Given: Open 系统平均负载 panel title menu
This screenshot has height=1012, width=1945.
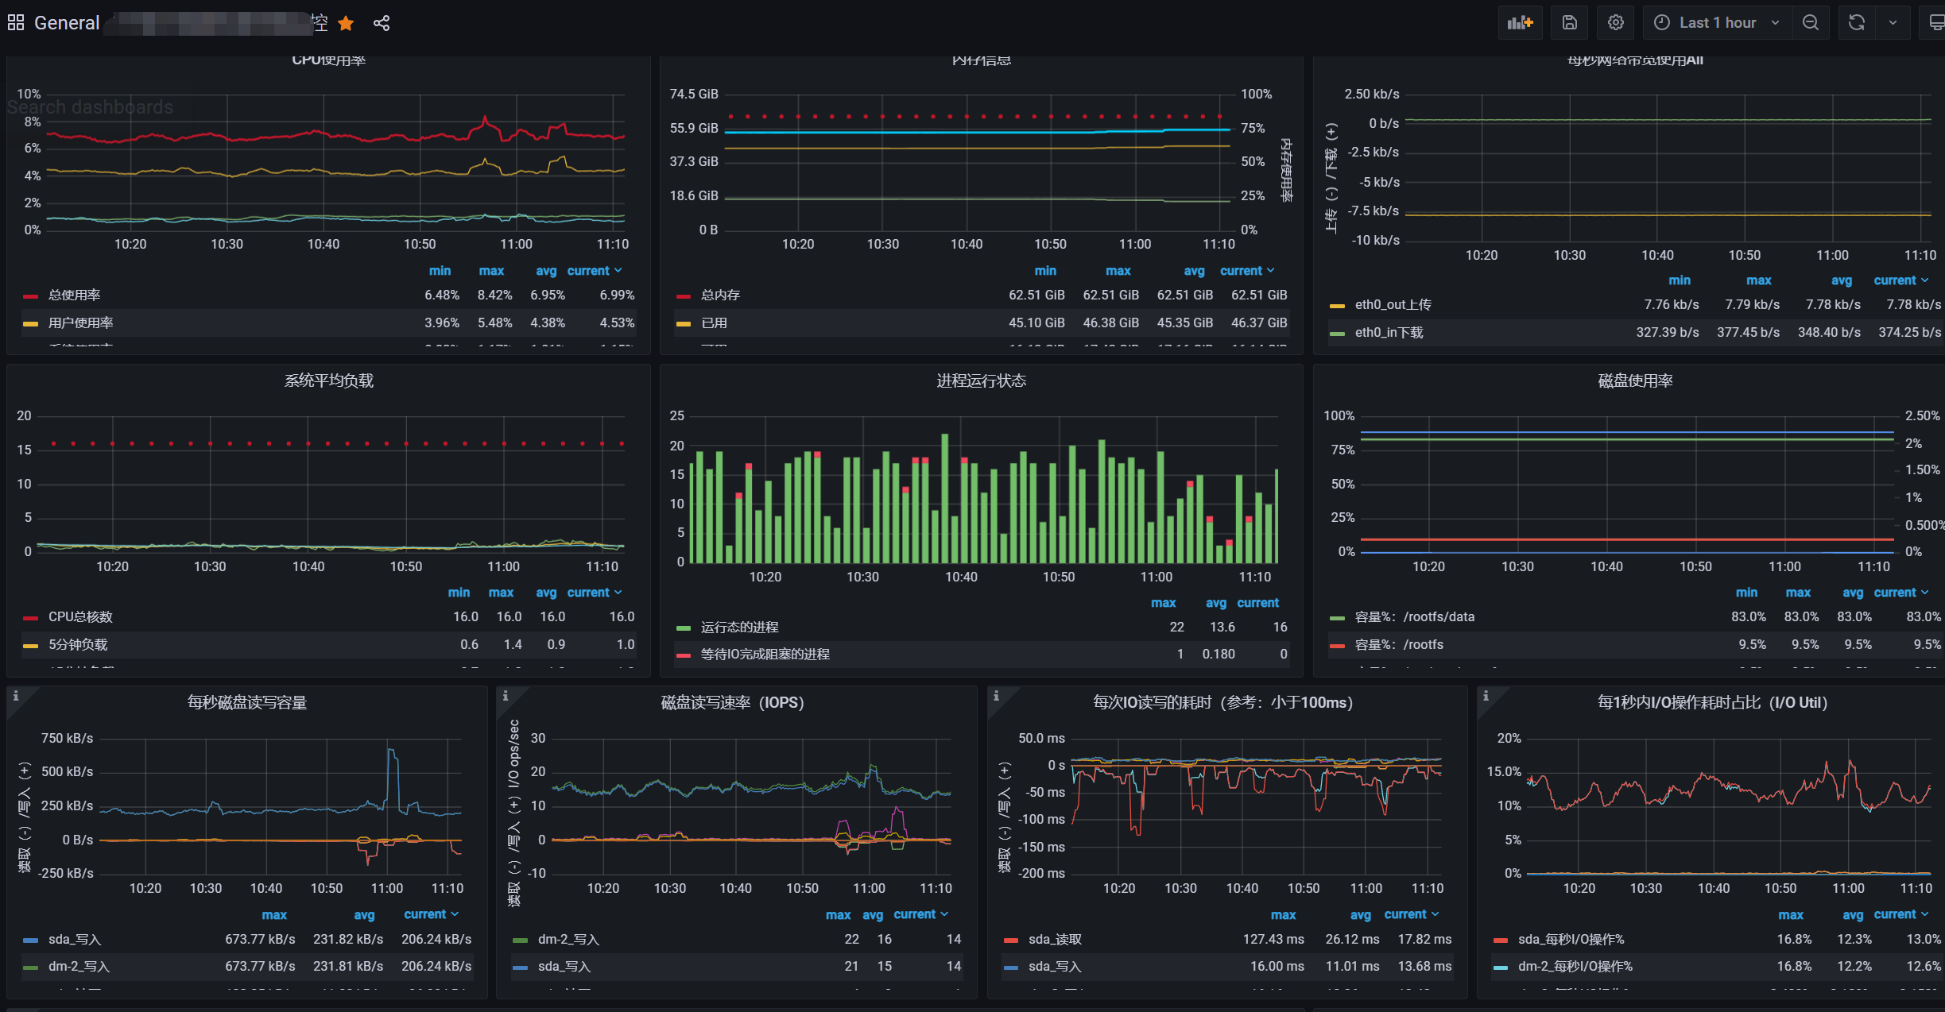Looking at the screenshot, I should pos(328,380).
